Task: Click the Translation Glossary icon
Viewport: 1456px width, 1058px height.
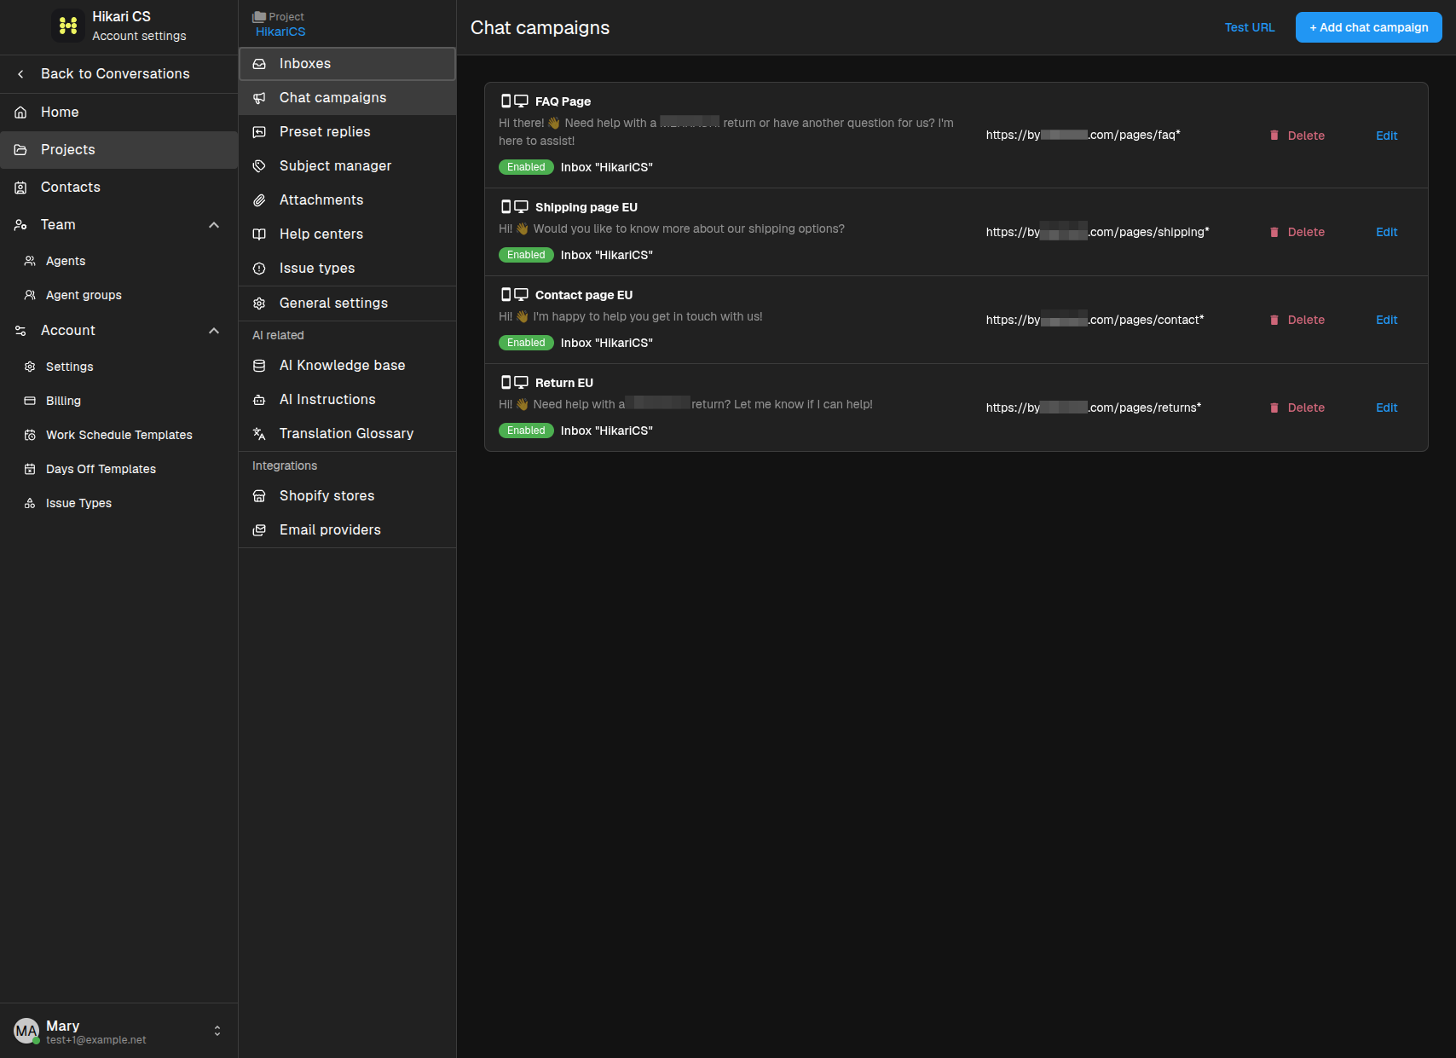Action: tap(259, 434)
